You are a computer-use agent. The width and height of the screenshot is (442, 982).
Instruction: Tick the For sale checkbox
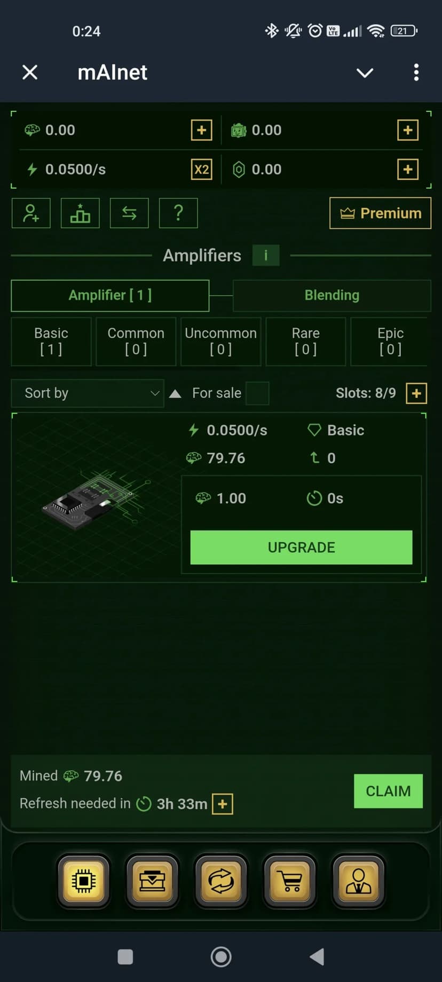pyautogui.click(x=257, y=393)
